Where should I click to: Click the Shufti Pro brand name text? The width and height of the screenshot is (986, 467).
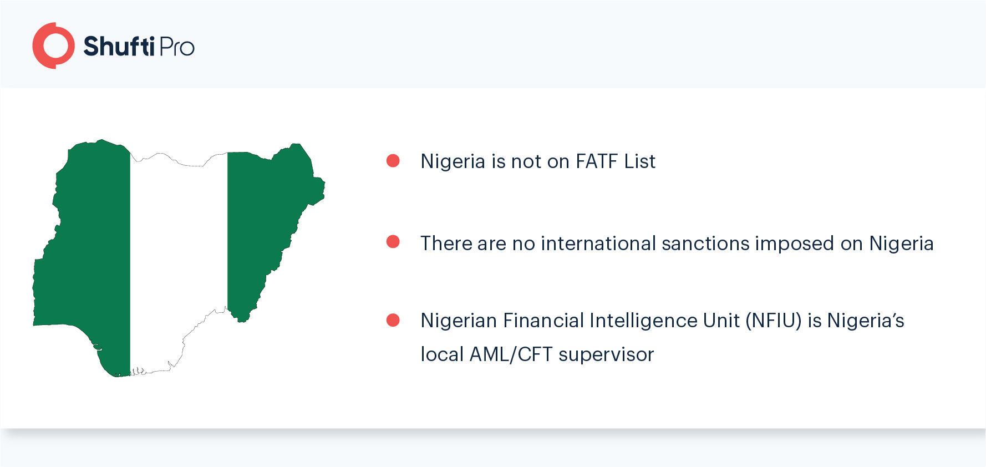click(x=139, y=46)
